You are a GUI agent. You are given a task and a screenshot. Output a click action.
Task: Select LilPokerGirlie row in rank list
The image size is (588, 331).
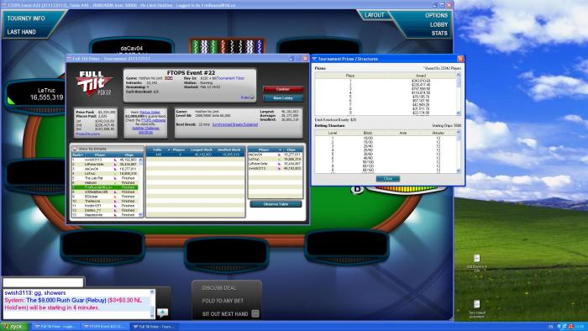pyautogui.click(x=105, y=164)
